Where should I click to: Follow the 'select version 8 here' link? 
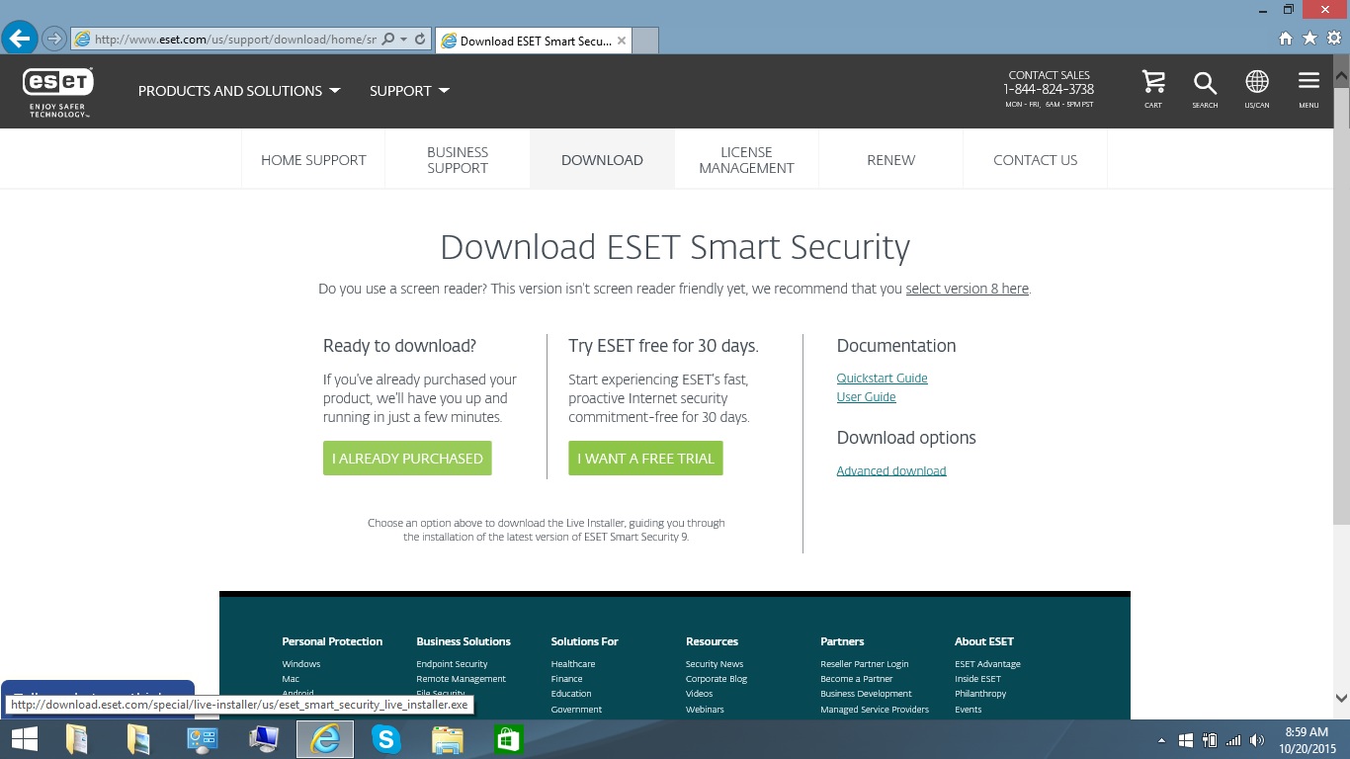click(x=968, y=289)
